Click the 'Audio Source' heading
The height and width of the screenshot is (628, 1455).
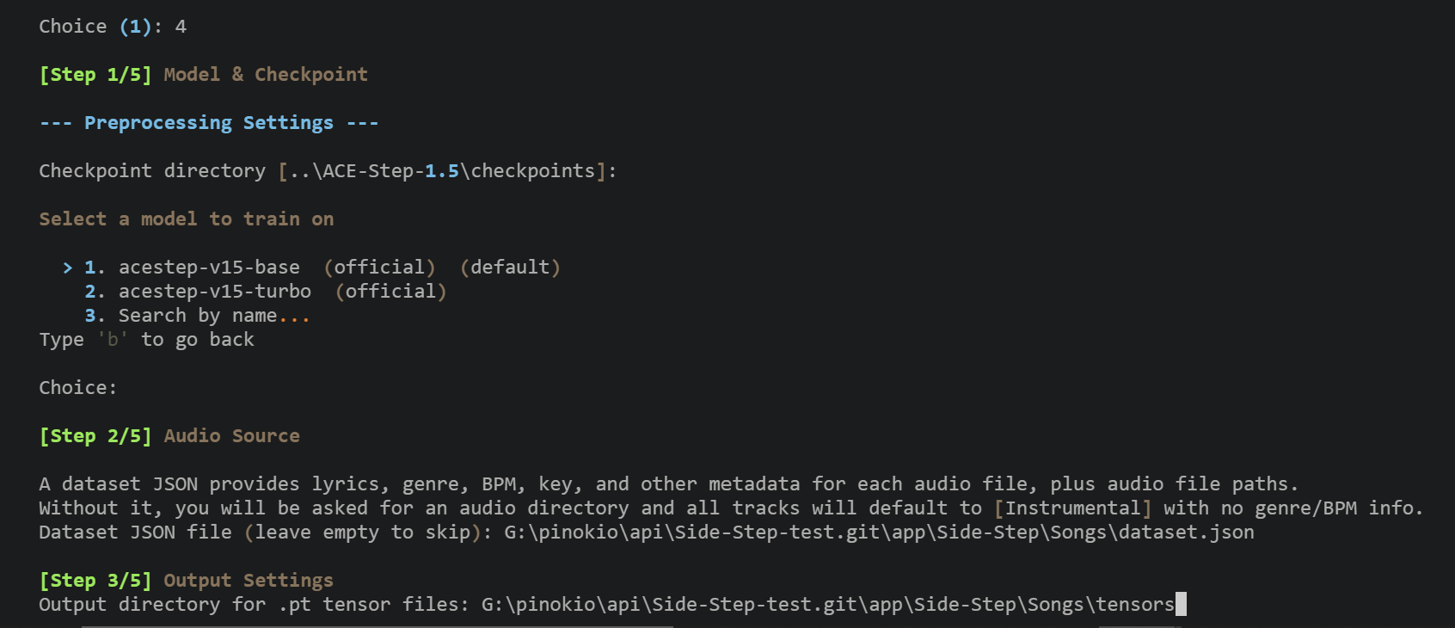(232, 436)
